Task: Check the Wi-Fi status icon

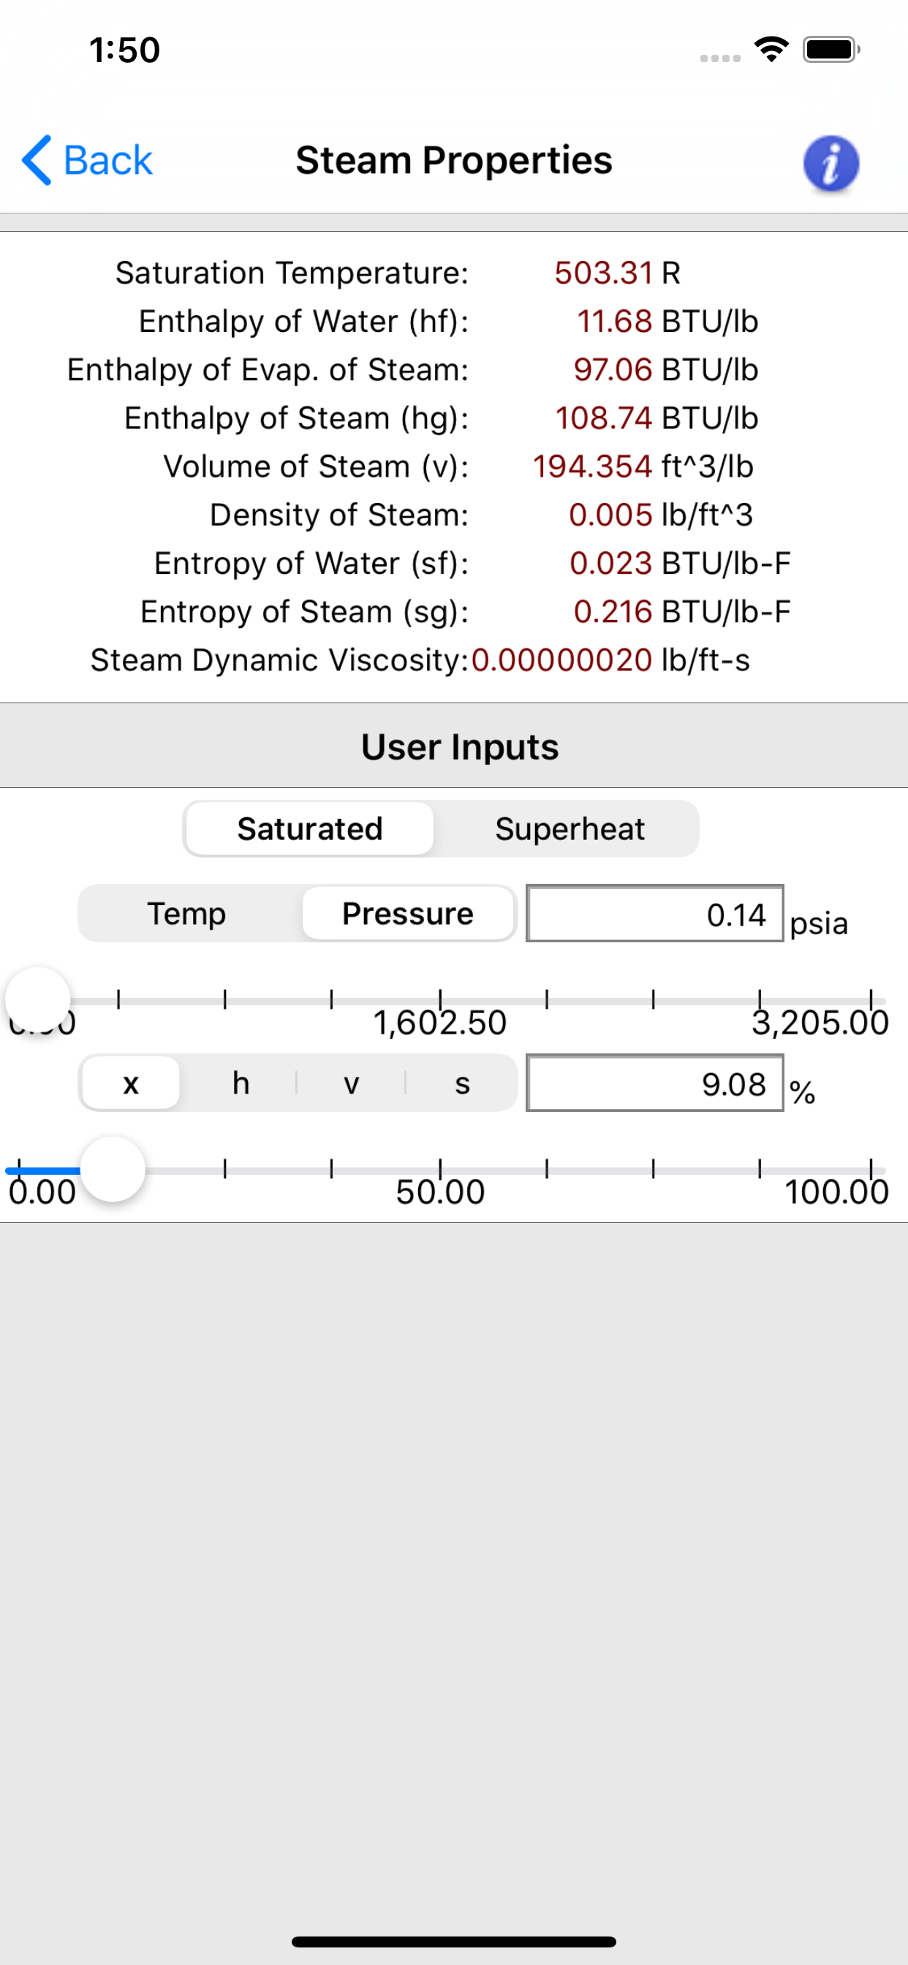Action: (771, 50)
